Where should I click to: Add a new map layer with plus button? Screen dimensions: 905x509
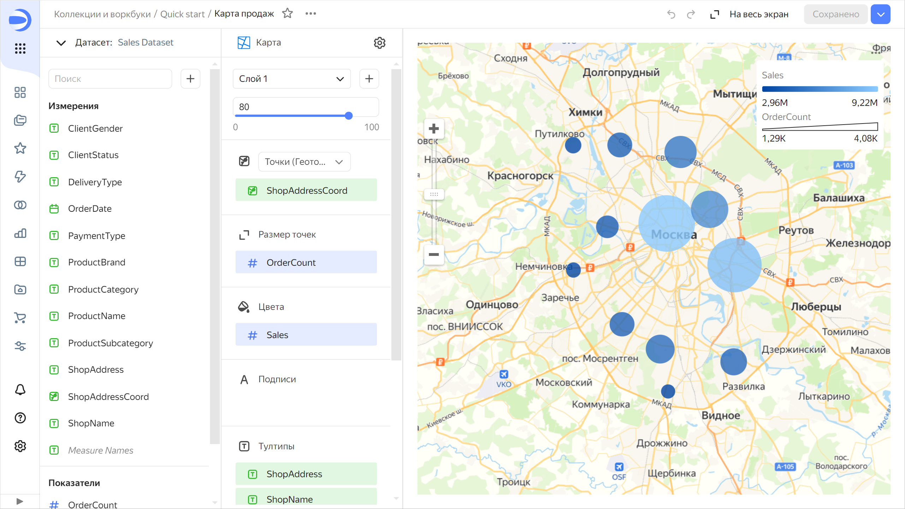(369, 79)
